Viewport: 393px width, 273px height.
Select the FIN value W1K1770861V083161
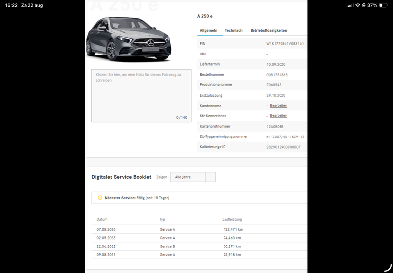click(285, 44)
